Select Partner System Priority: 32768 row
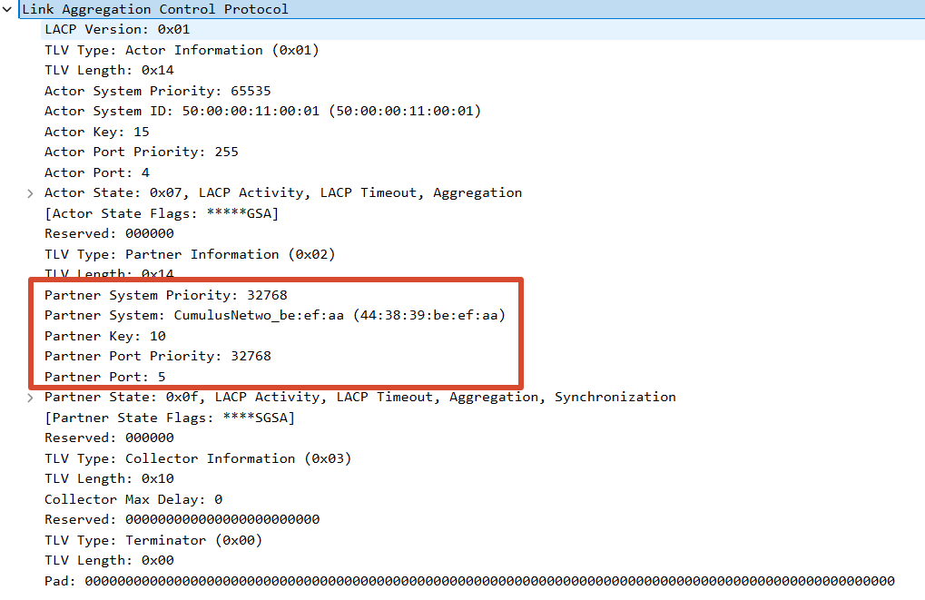The width and height of the screenshot is (925, 600). [166, 295]
